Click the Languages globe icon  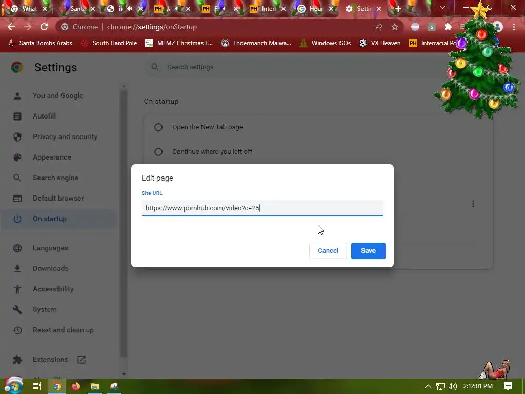[17, 248]
